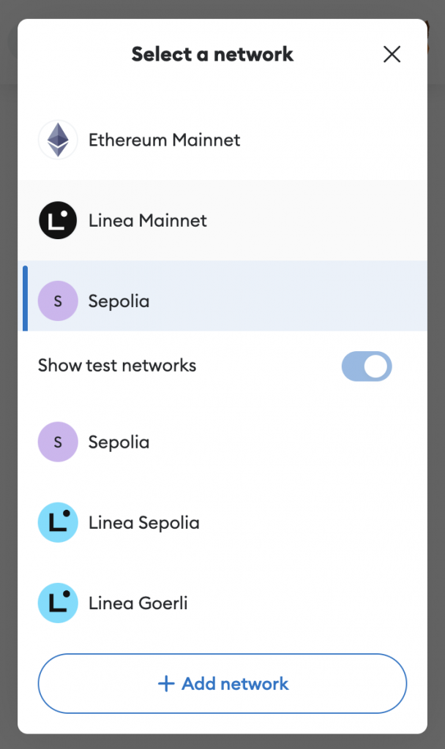Screen dimensions: 445x749
Task: Click the black Linea Mainnet logo
Action: [x=58, y=220]
